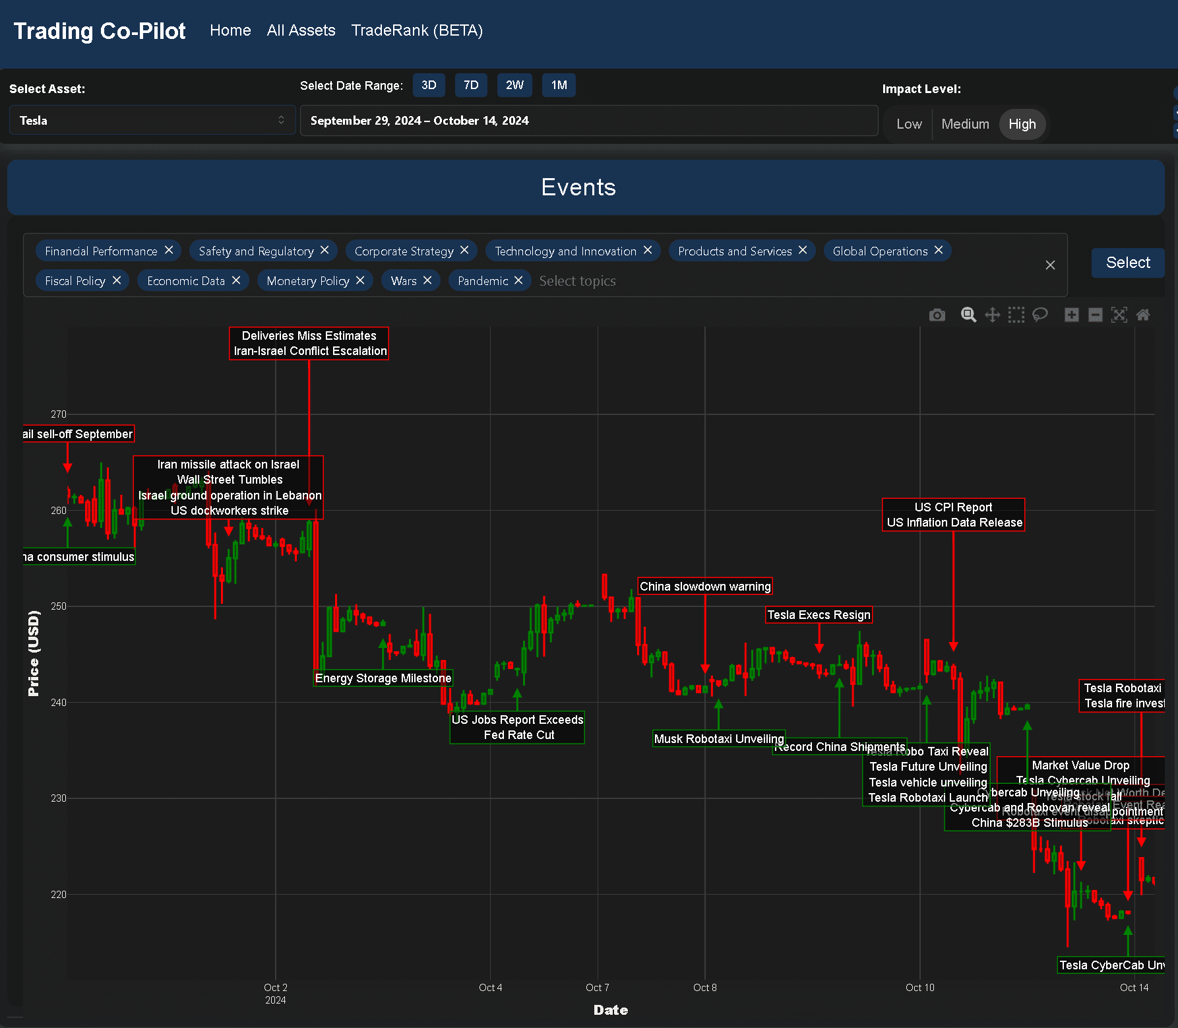Open the Select topics dropdown field
Image resolution: width=1178 pixels, height=1028 pixels.
point(577,281)
